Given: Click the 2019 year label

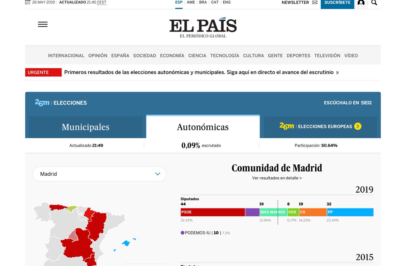Looking at the screenshot, I should click(364, 190).
